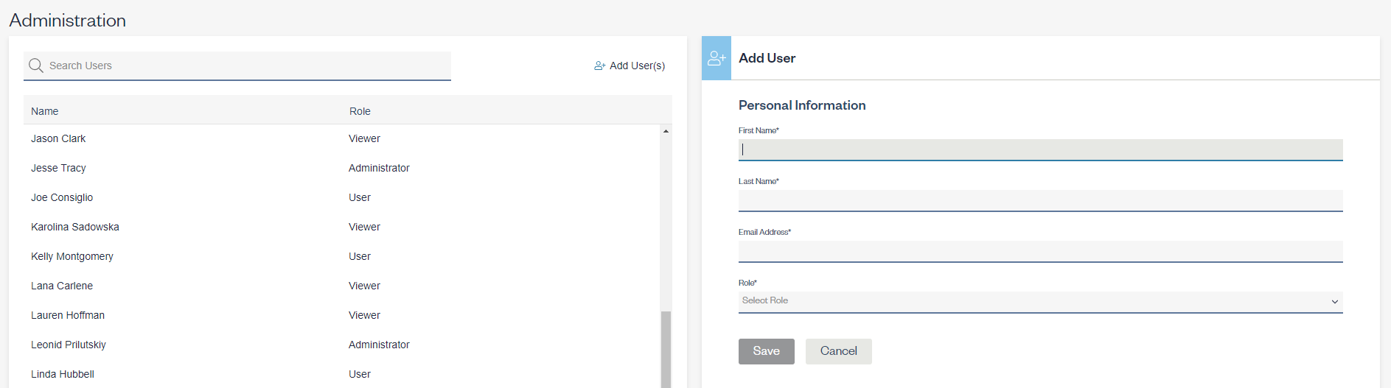Click into the Last Name field
This screenshot has height=388, width=1391.
pyautogui.click(x=1039, y=200)
